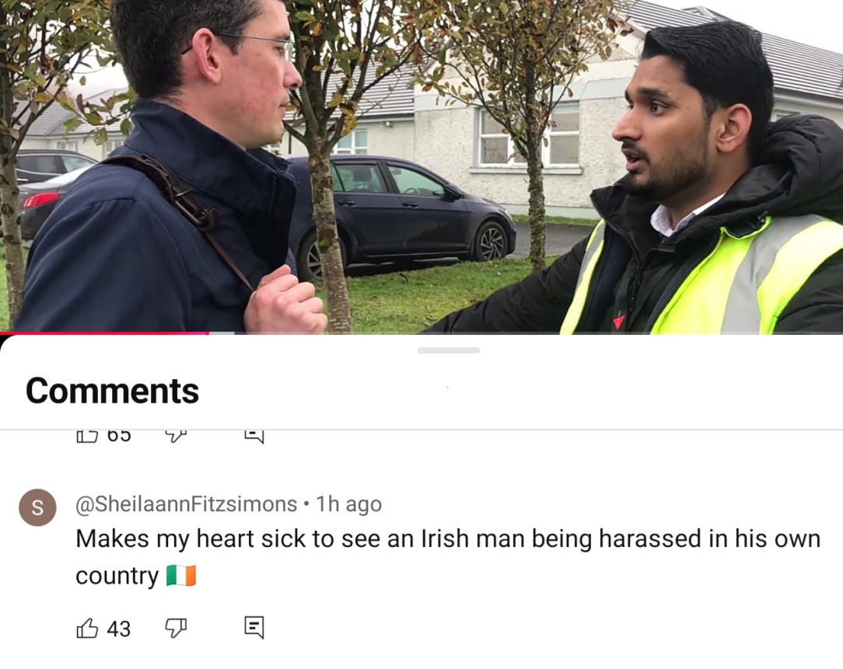Open replies for the SheilaannFitzsimons comment

point(254,628)
